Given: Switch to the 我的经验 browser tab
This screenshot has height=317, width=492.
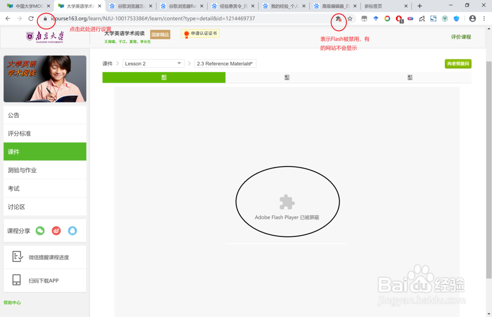Looking at the screenshot, I should coord(284,6).
